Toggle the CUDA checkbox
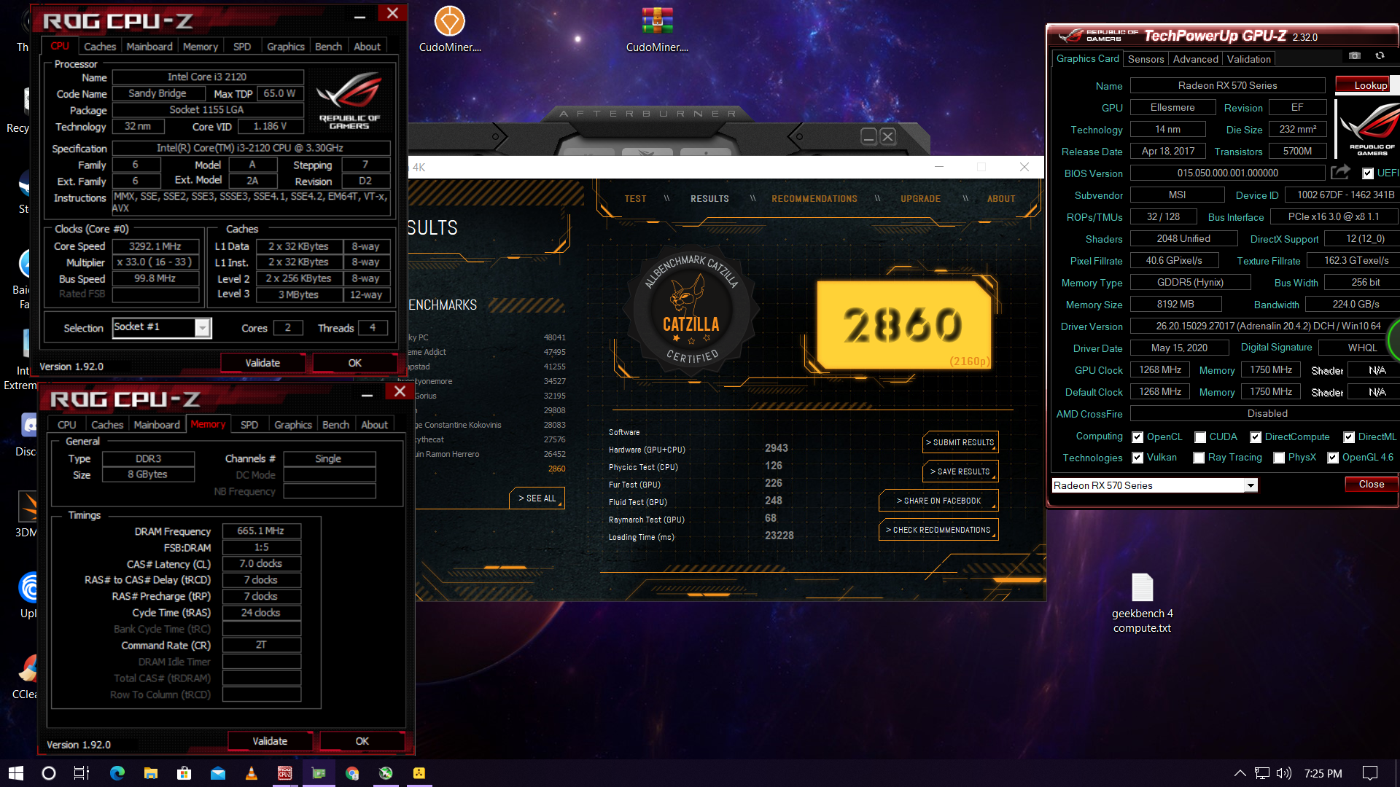 pyautogui.click(x=1200, y=437)
